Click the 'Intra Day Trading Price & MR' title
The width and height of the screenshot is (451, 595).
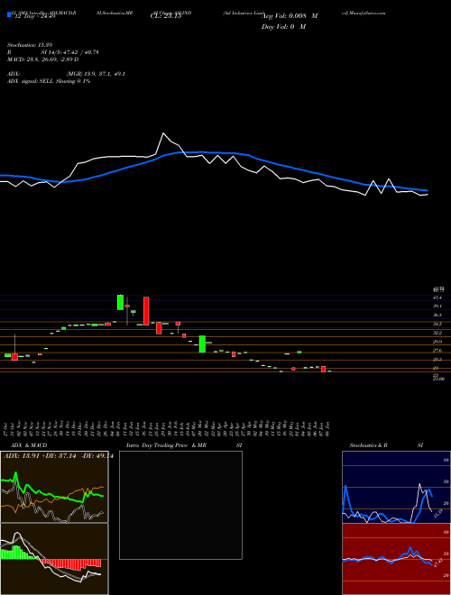[166, 445]
